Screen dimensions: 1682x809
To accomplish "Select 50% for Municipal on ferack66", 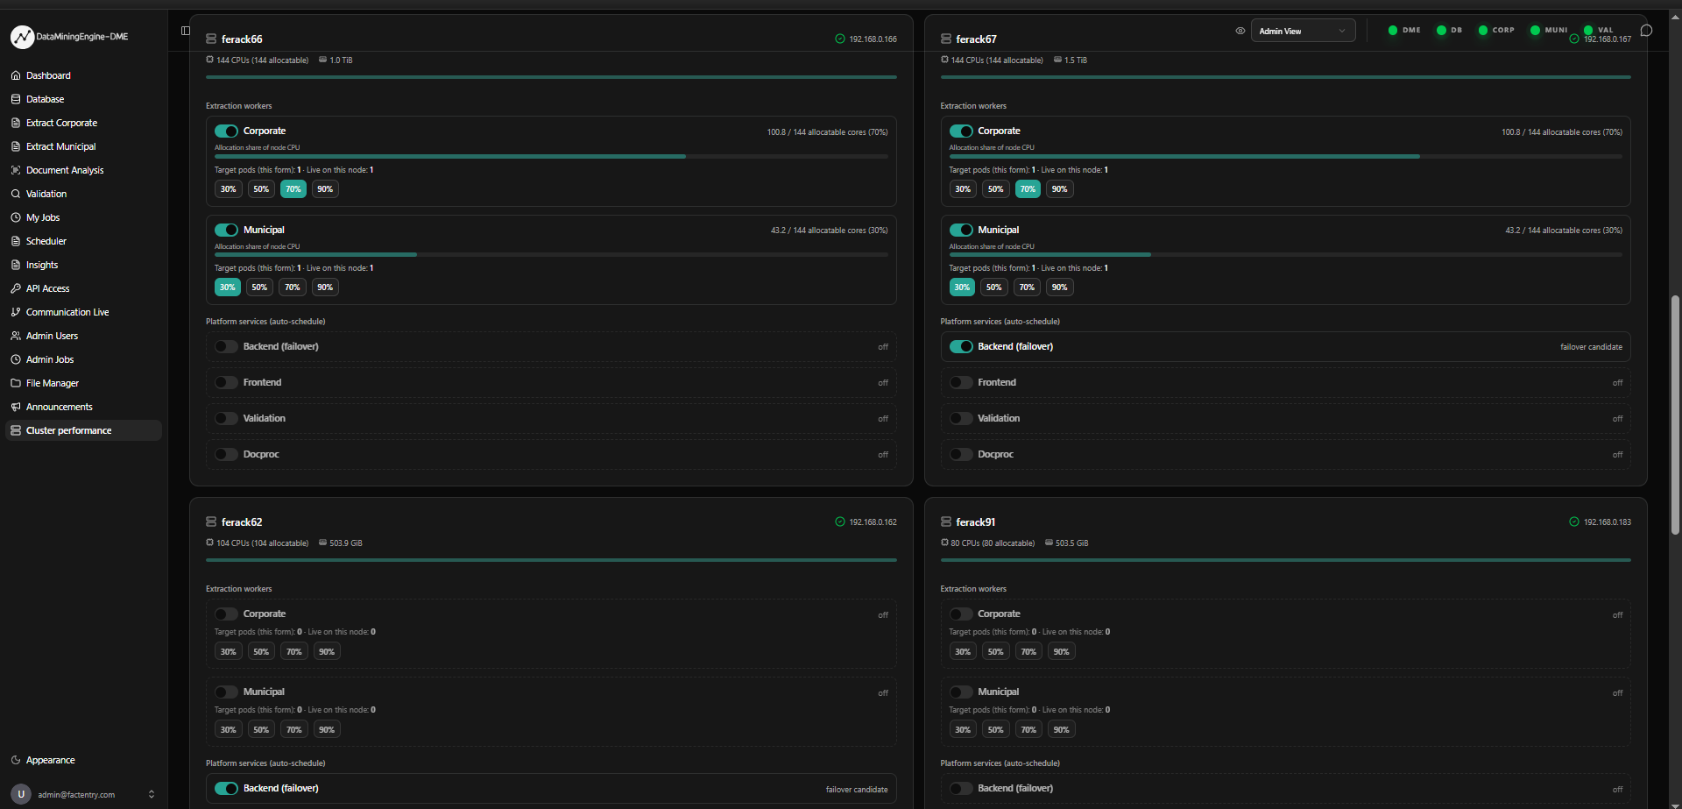I will pos(259,287).
